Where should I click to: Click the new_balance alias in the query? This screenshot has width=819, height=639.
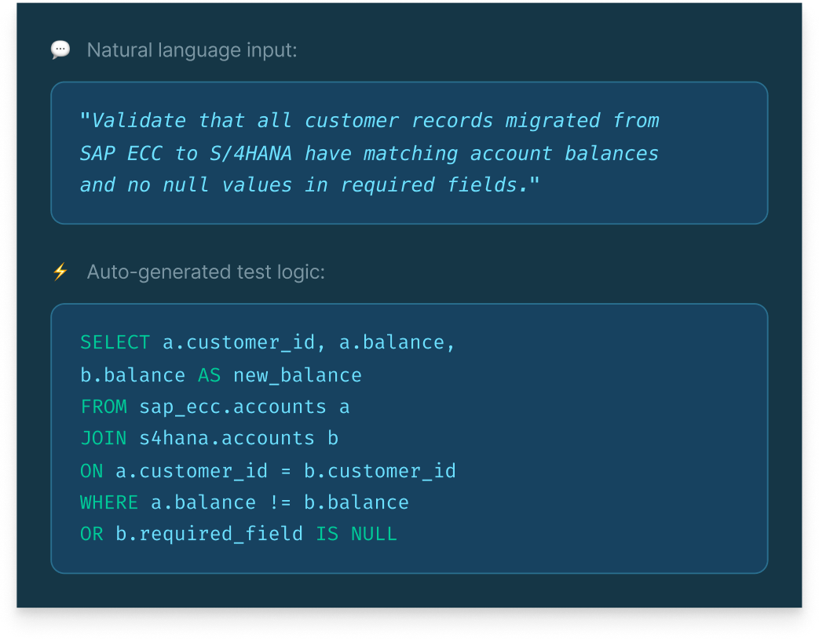297,375
